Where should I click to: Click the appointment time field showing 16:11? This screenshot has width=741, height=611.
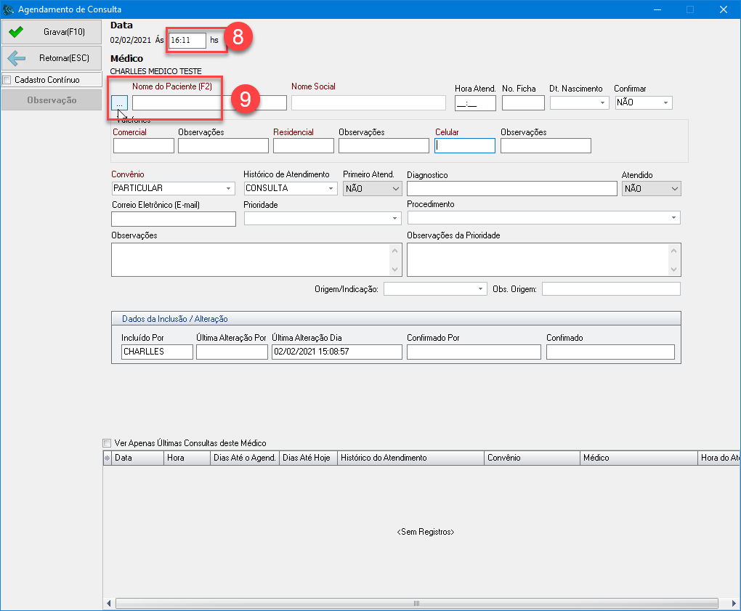(187, 41)
